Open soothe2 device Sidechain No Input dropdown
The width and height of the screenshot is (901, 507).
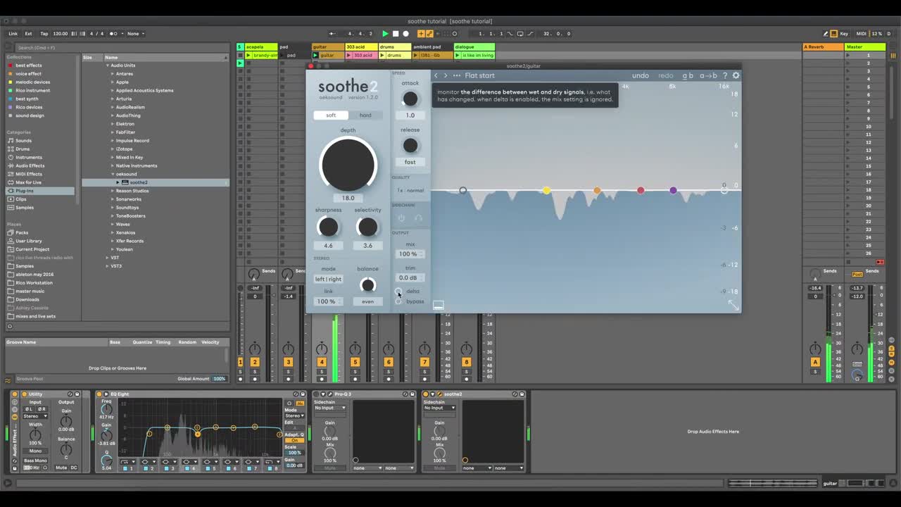(x=440, y=408)
